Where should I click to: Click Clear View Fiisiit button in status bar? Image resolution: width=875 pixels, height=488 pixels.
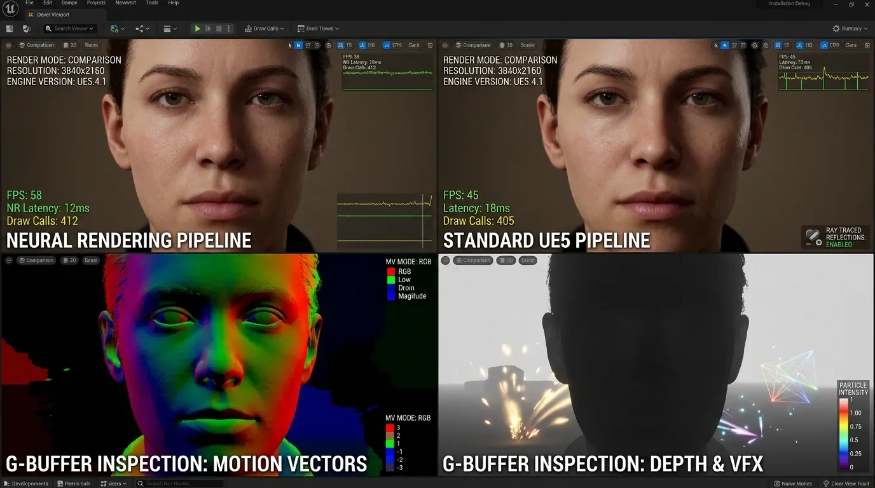coord(846,484)
